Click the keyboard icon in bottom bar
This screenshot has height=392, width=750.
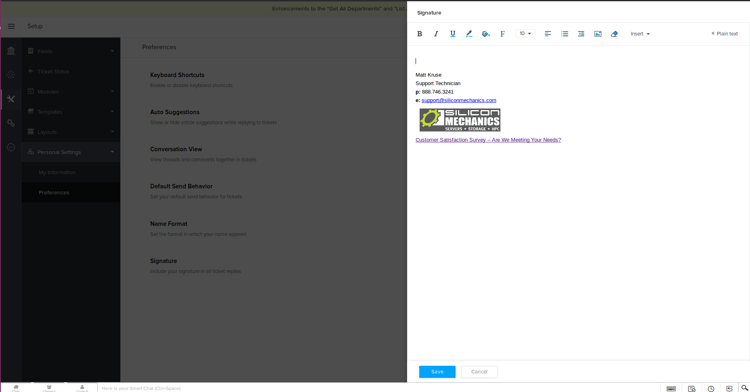(x=671, y=388)
